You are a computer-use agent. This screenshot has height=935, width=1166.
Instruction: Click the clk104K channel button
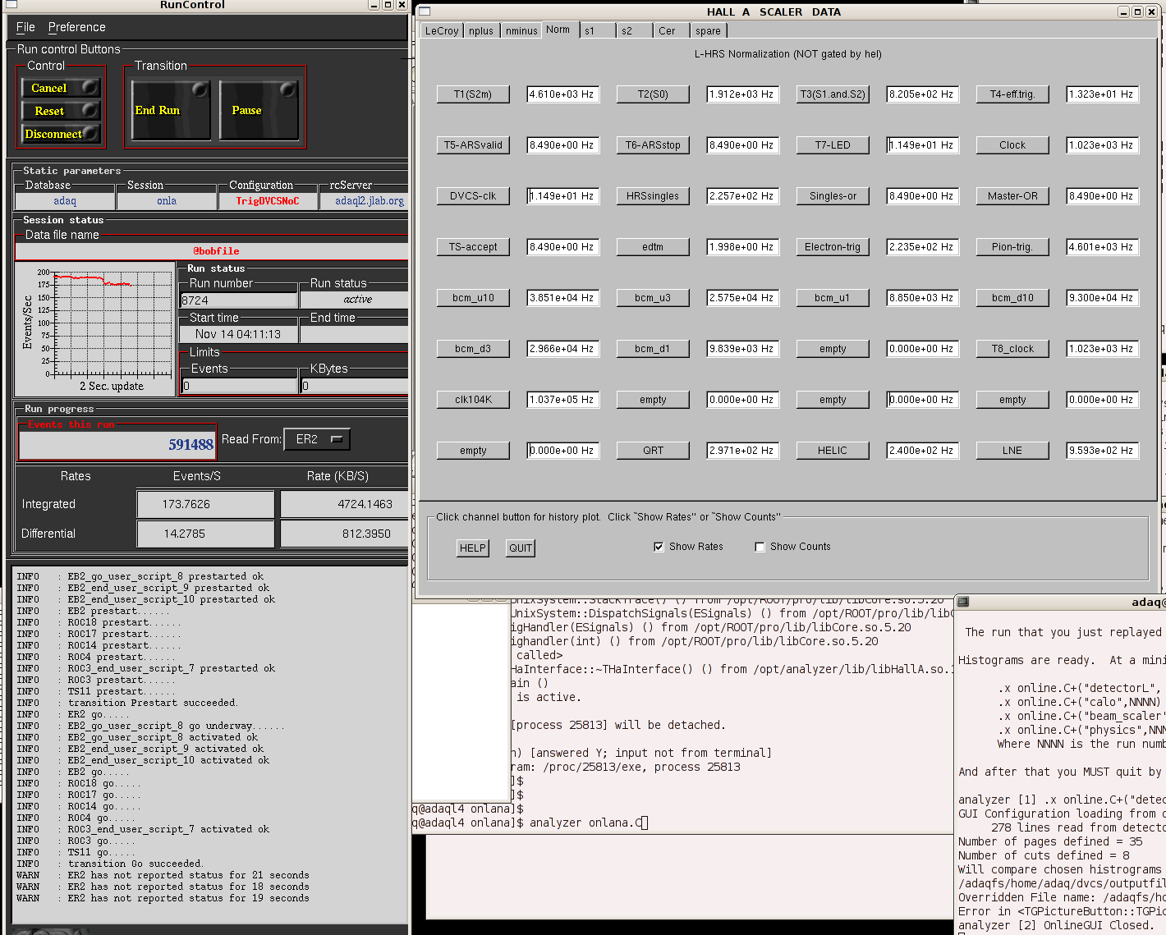(x=473, y=400)
